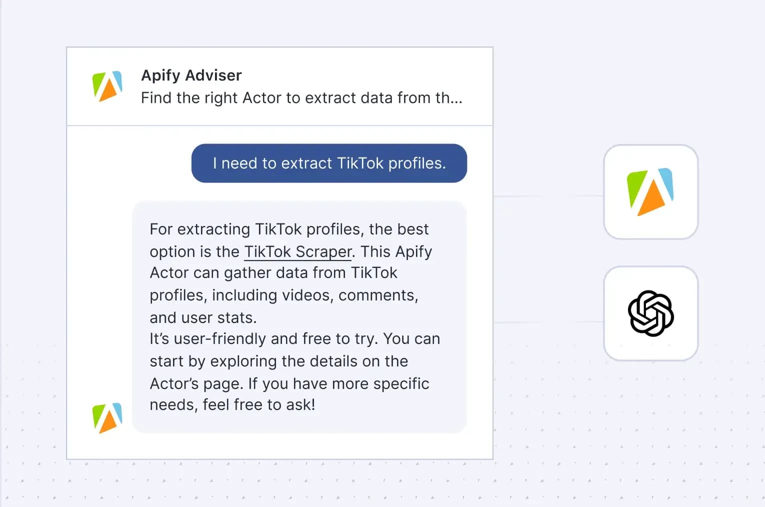The width and height of the screenshot is (765, 507).
Task: Select the OpenAI logo tile on the right
Action: click(650, 313)
